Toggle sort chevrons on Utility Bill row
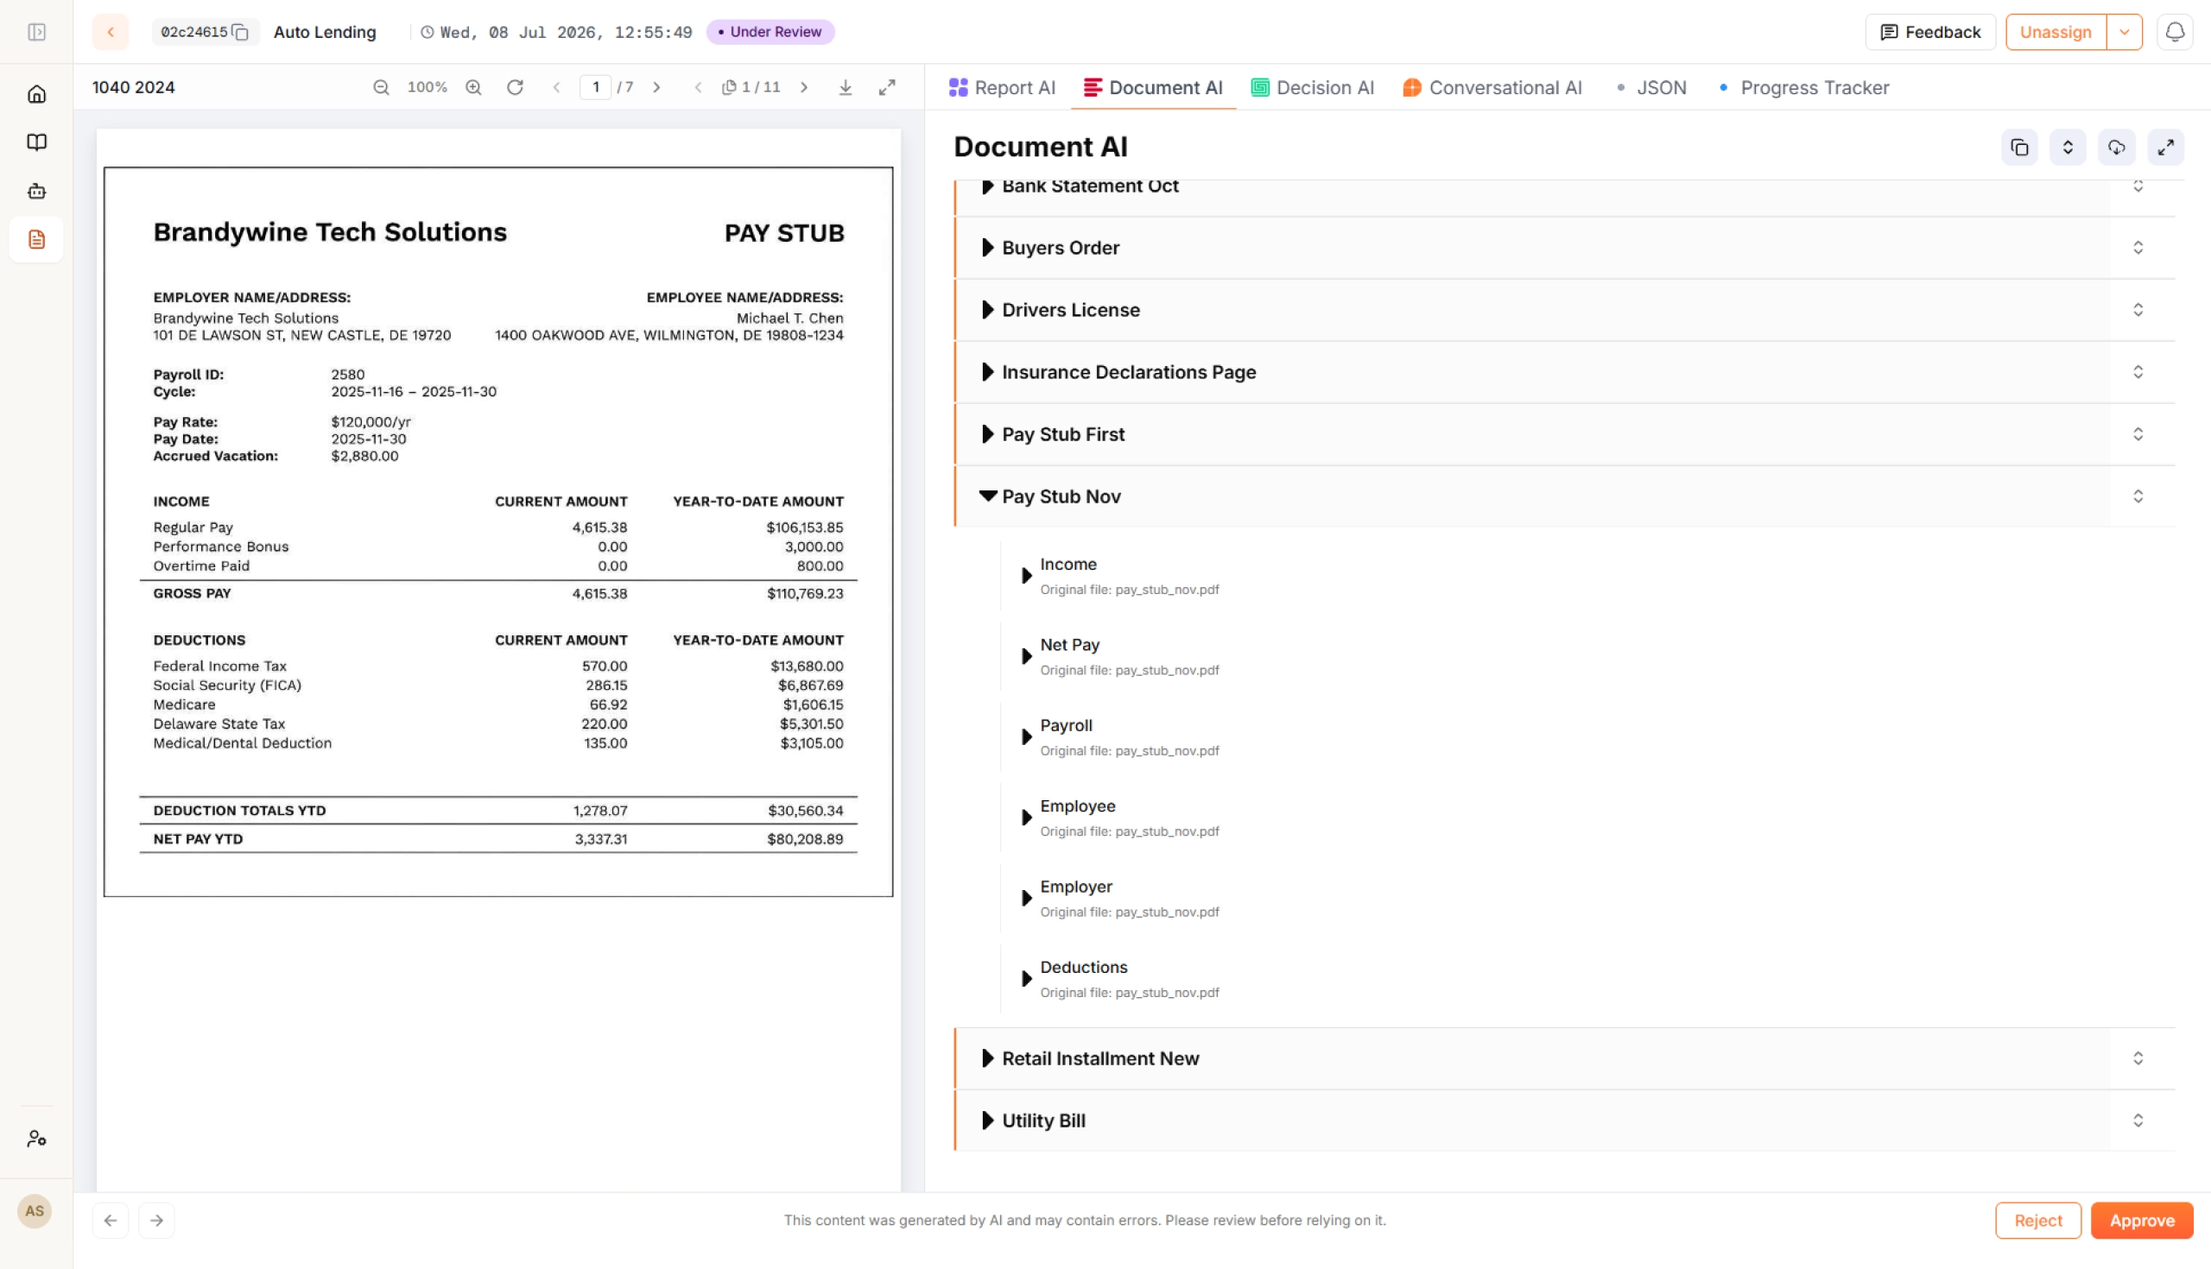The image size is (2211, 1269). point(2138,1120)
